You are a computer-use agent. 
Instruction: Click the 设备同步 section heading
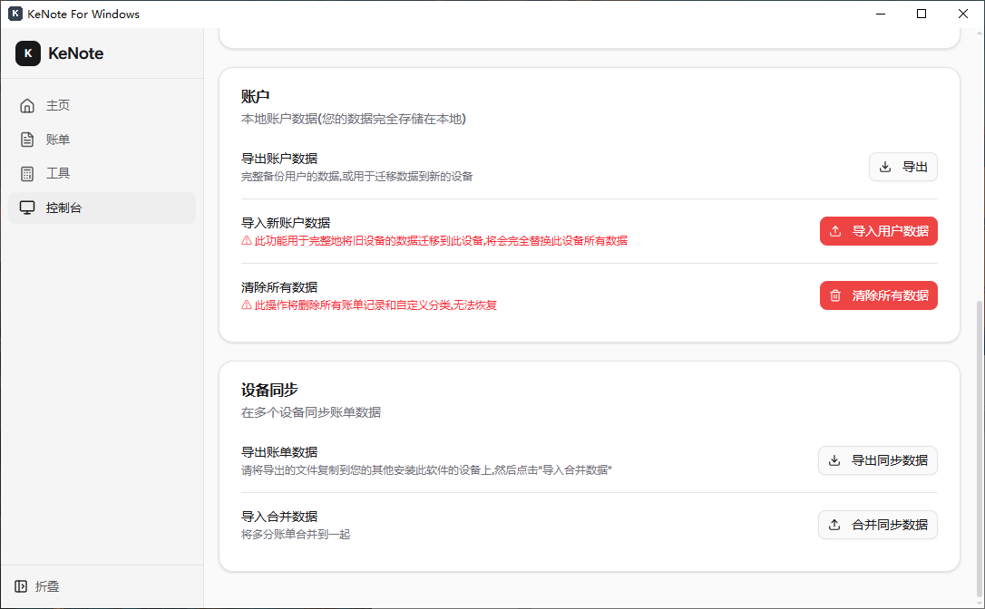tap(269, 390)
